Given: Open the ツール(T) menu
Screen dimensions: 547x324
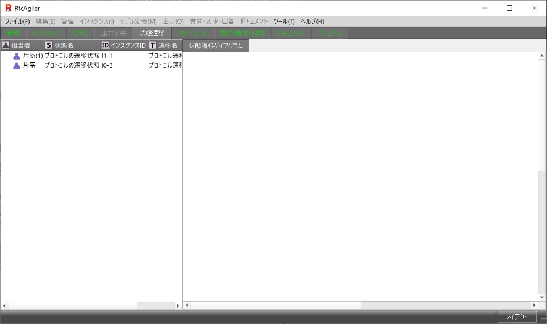Looking at the screenshot, I should [283, 21].
